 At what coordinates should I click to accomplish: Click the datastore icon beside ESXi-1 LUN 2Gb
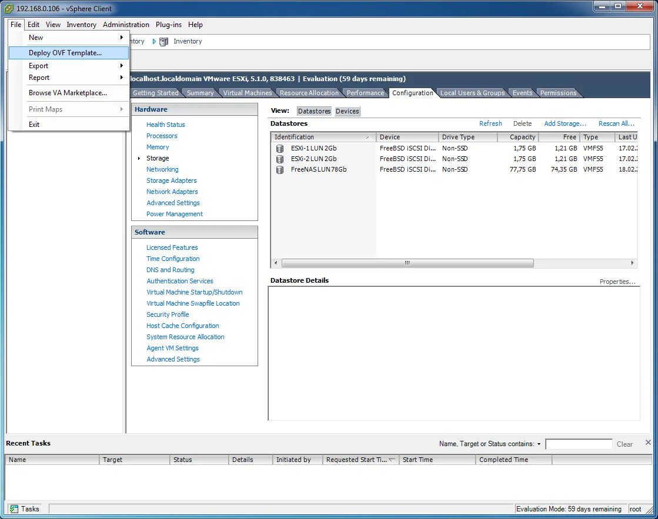(x=279, y=148)
